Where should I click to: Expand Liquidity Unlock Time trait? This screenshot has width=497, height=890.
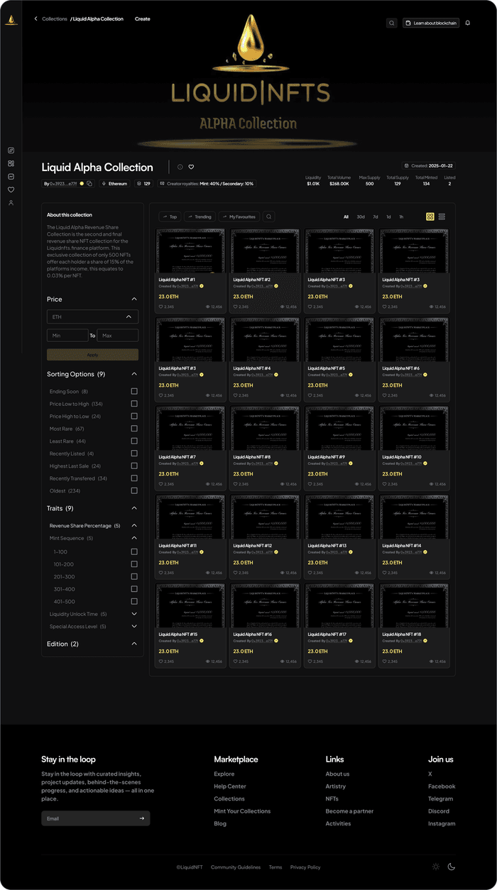134,614
